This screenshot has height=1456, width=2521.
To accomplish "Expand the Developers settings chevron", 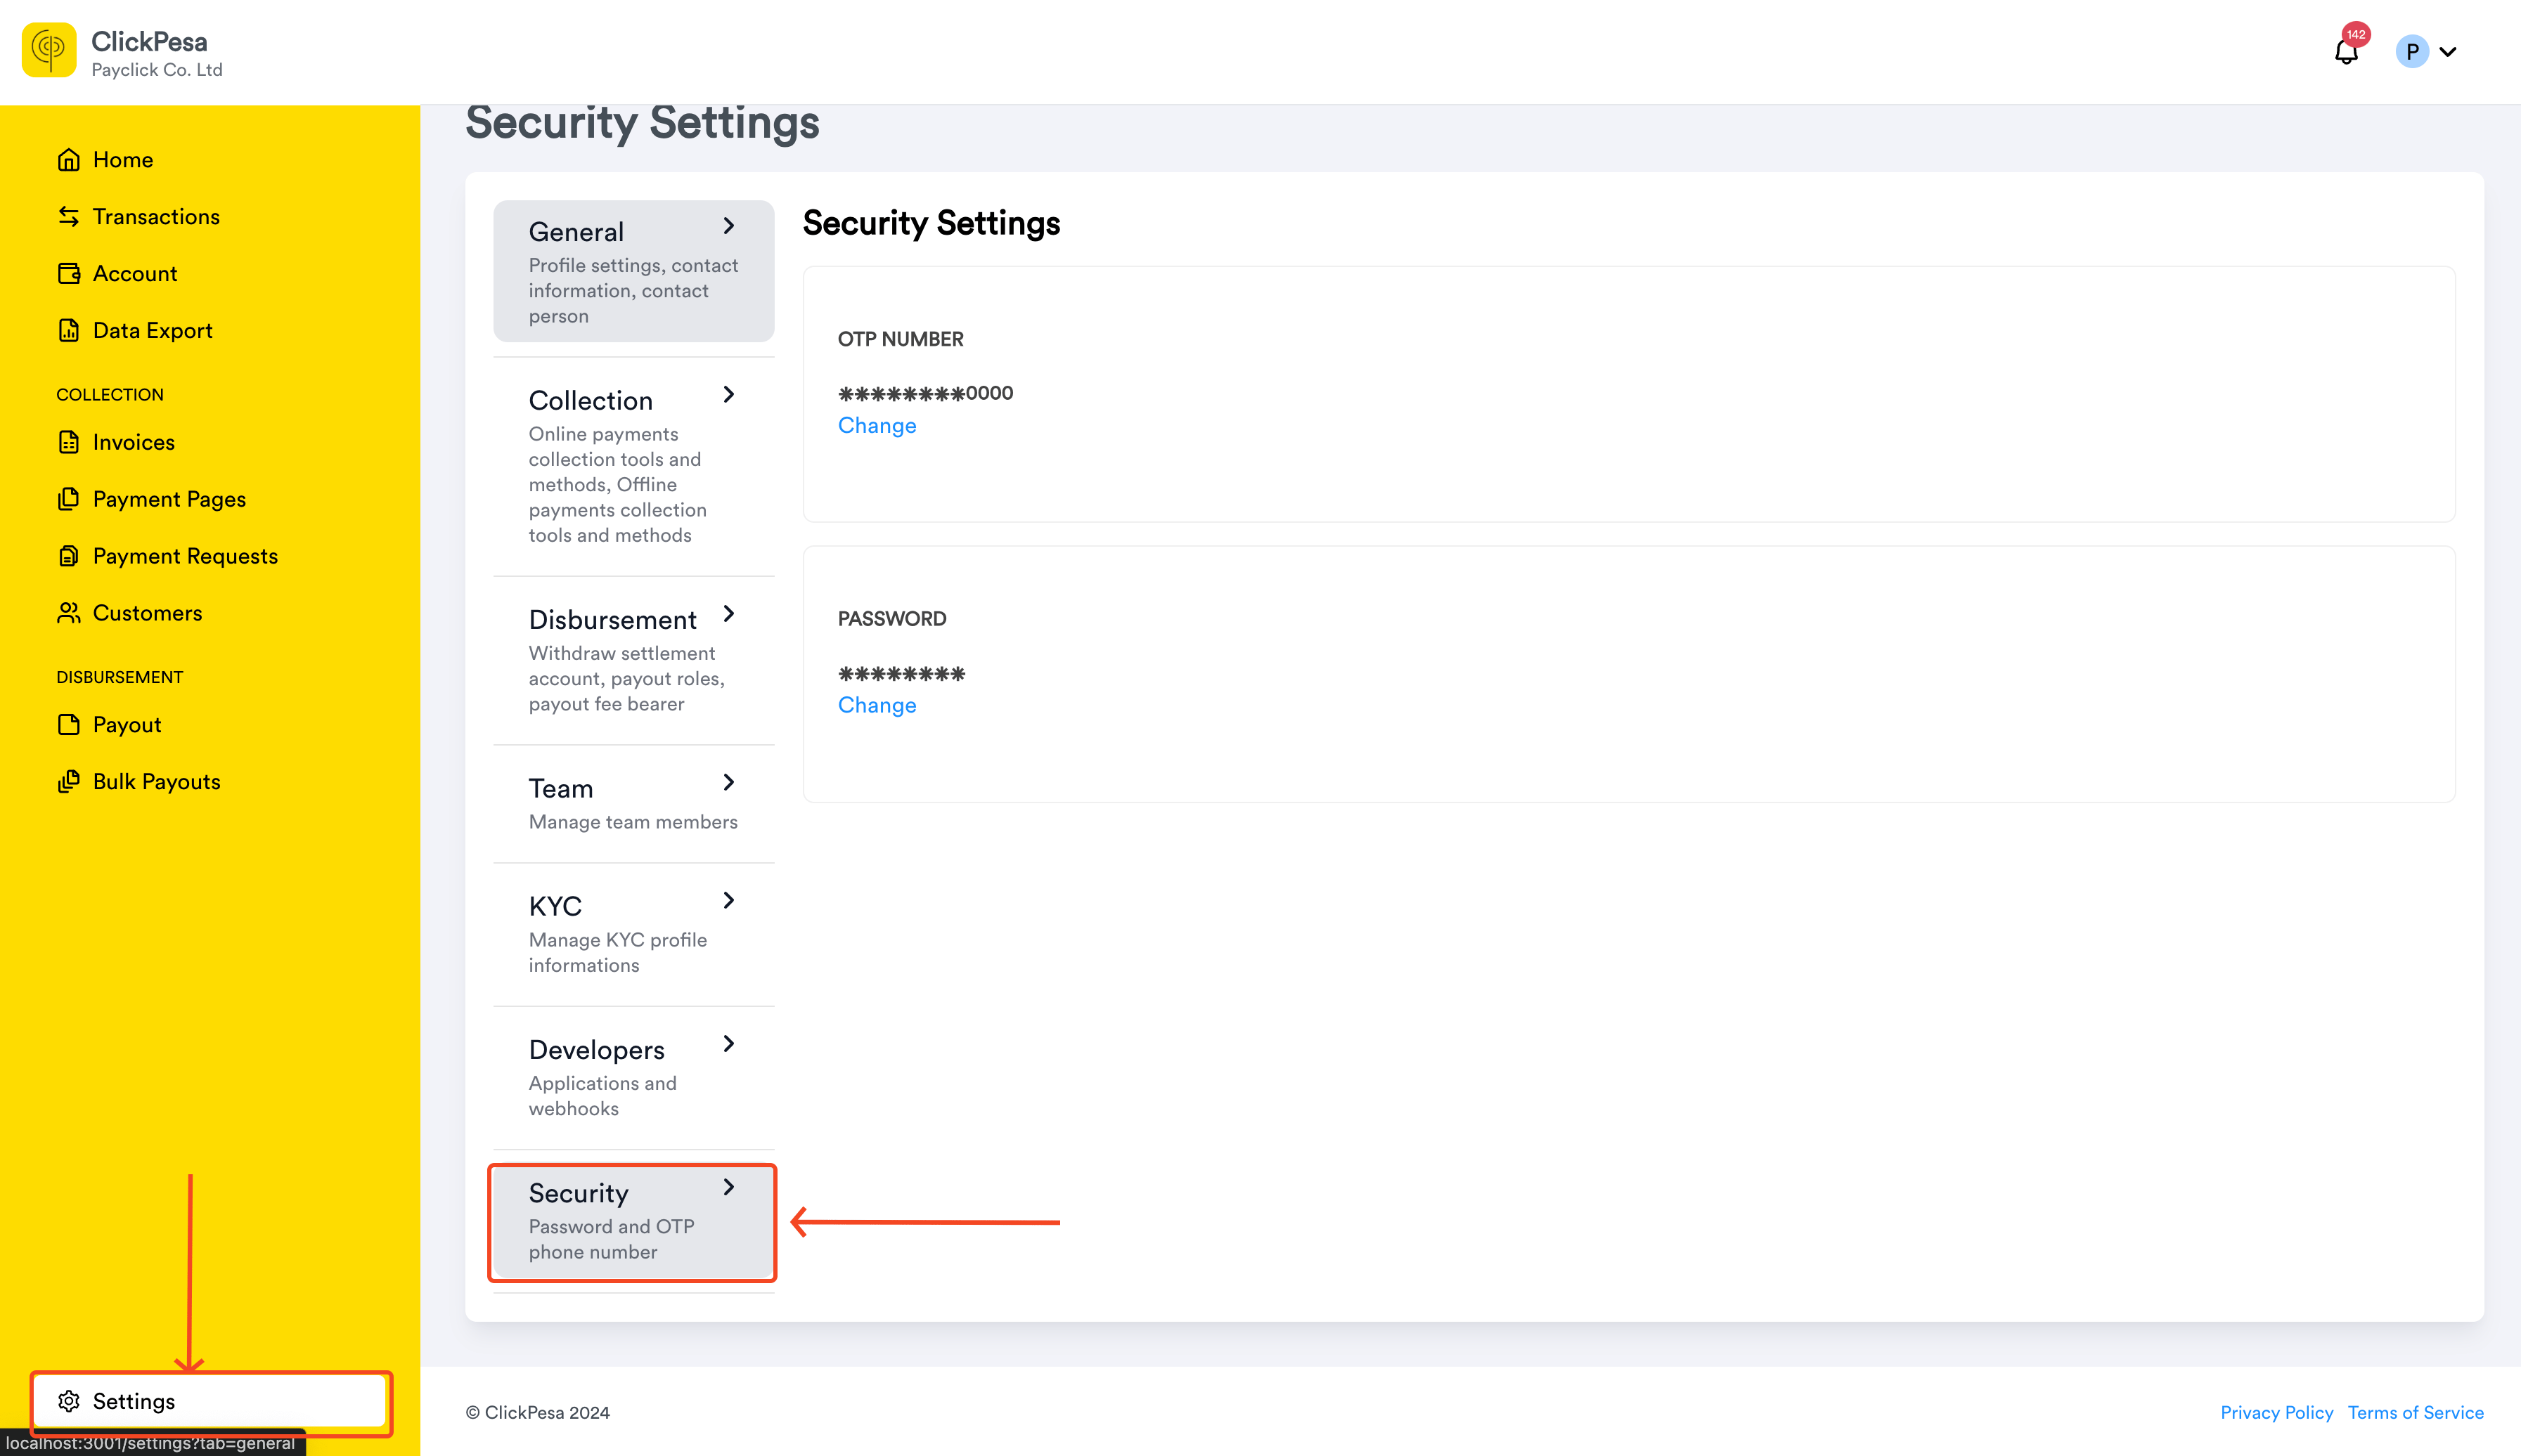I will pos(729,1044).
